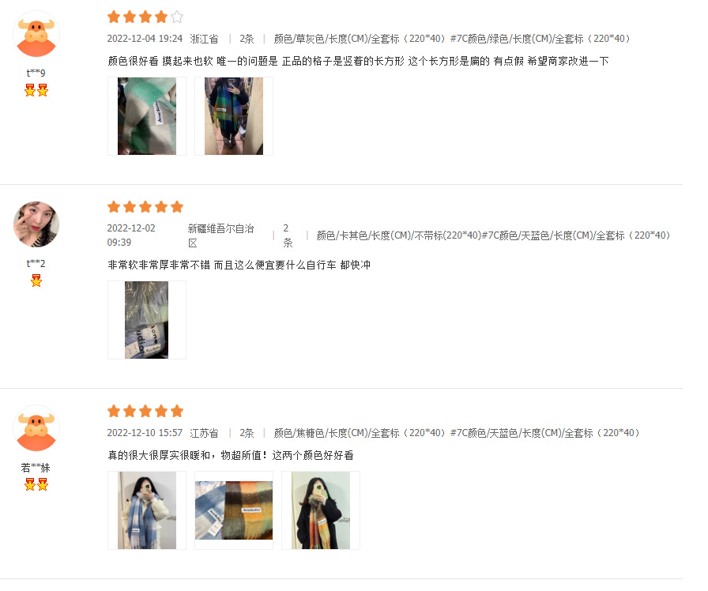Image resolution: width=708 pixels, height=591 pixels.
Task: Click the four-star rating on the first review
Action: pyautogui.click(x=145, y=17)
